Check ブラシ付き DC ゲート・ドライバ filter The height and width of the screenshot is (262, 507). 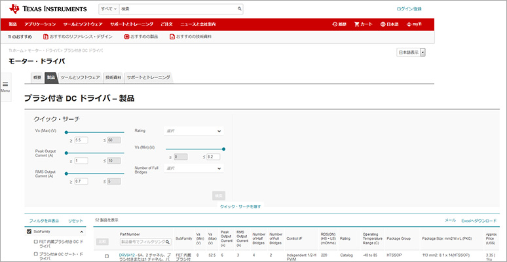click(x=35, y=254)
